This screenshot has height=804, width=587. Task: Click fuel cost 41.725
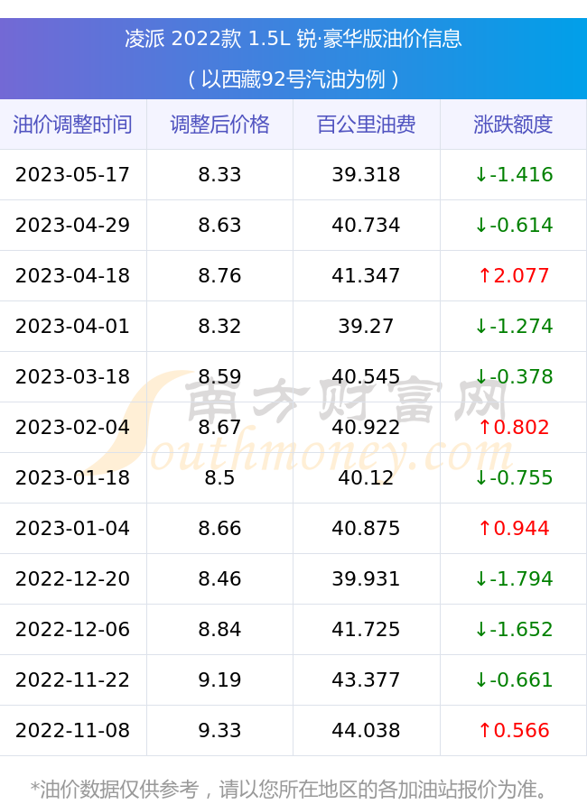pos(367,630)
